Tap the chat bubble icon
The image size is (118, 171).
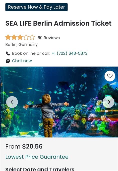pyautogui.click(x=8, y=61)
